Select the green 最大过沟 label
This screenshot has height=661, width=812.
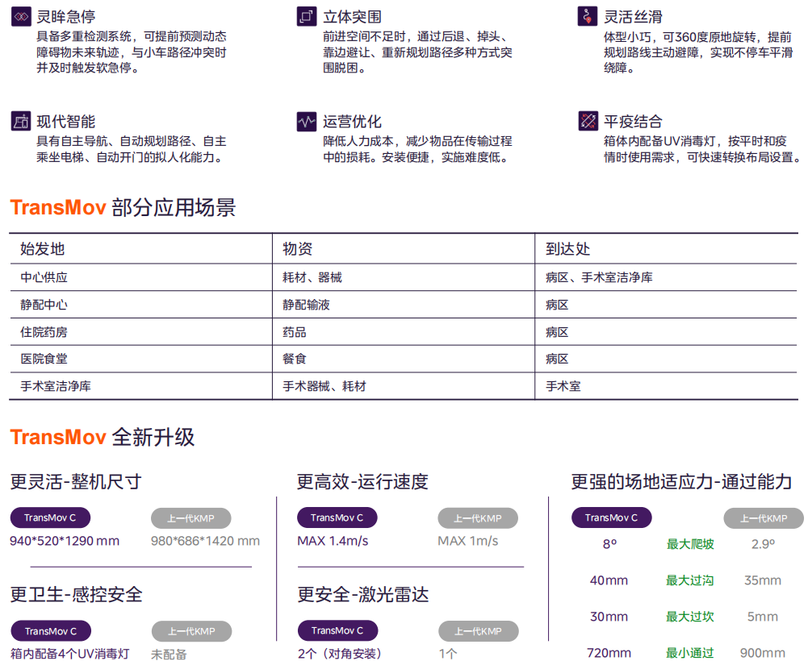pyautogui.click(x=690, y=580)
